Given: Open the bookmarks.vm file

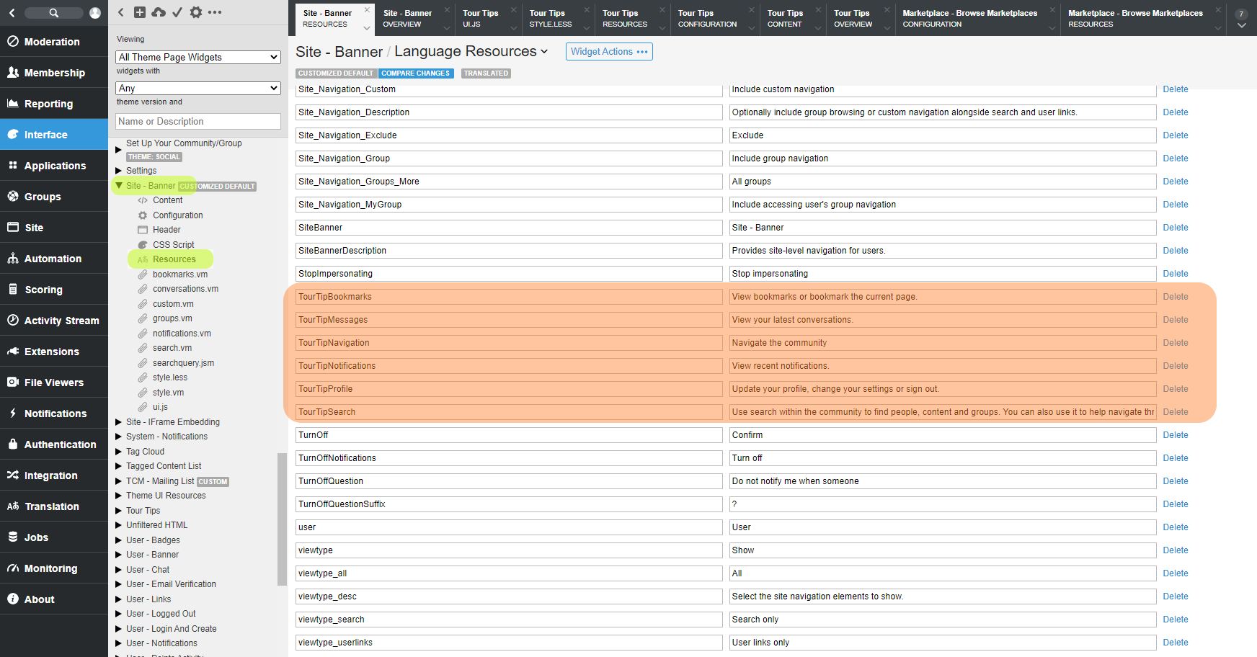Looking at the screenshot, I should pyautogui.click(x=180, y=274).
